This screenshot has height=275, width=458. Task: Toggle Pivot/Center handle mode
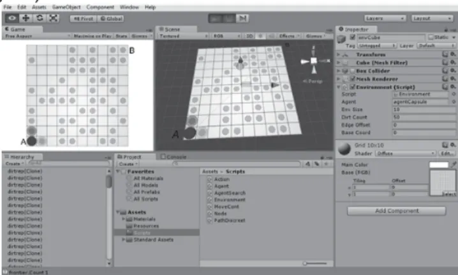click(x=84, y=19)
